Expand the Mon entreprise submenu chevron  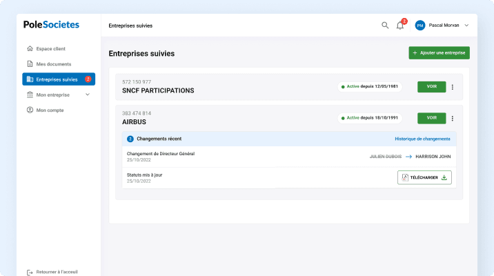pyautogui.click(x=88, y=95)
